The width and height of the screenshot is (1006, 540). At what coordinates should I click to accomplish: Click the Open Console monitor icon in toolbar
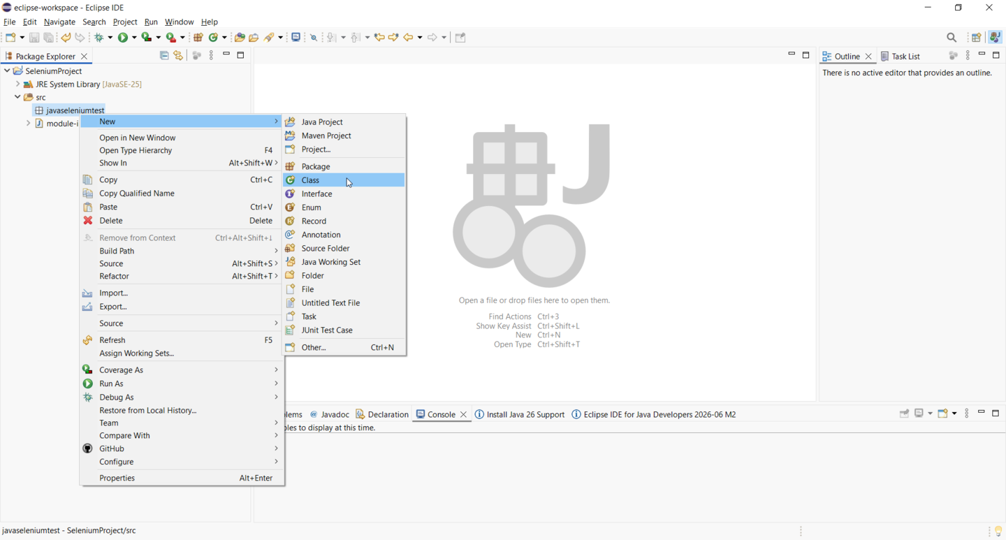pyautogui.click(x=296, y=38)
